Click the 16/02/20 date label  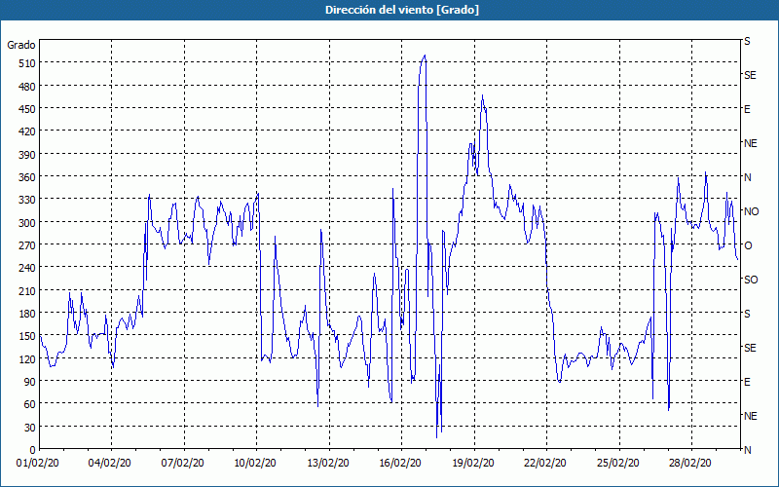(400, 464)
